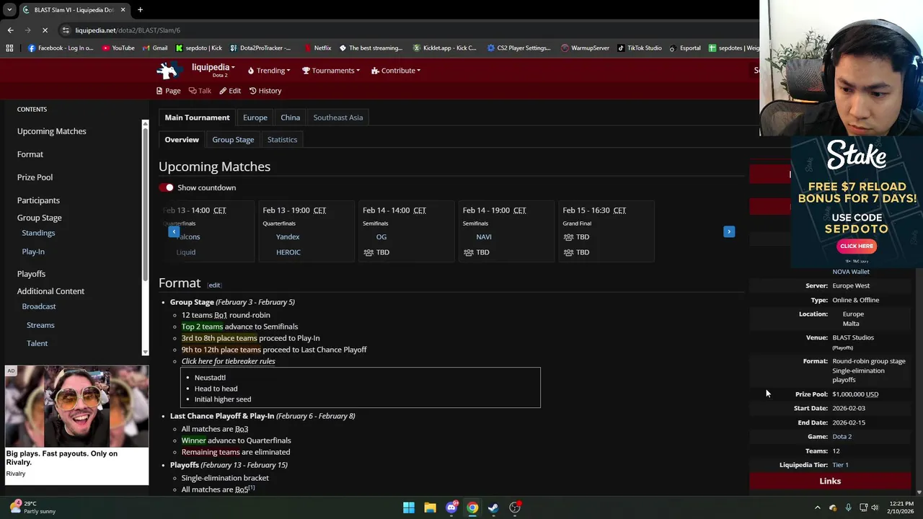Open the Edit page pencil
This screenshot has width=923, height=519.
tap(230, 91)
